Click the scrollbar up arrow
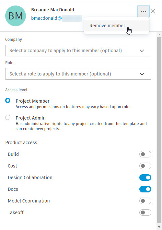This screenshot has height=230, width=162. coord(159,35)
